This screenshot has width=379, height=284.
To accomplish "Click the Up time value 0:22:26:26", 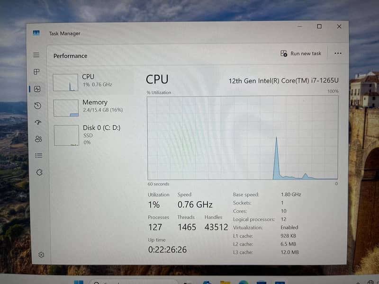I will coord(167,249).
